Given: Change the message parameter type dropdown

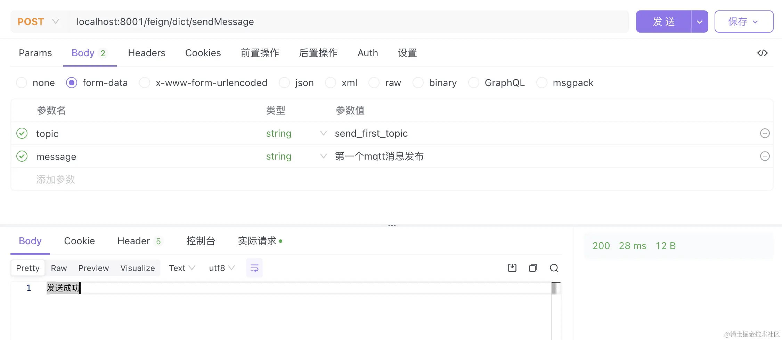Looking at the screenshot, I should 296,156.
